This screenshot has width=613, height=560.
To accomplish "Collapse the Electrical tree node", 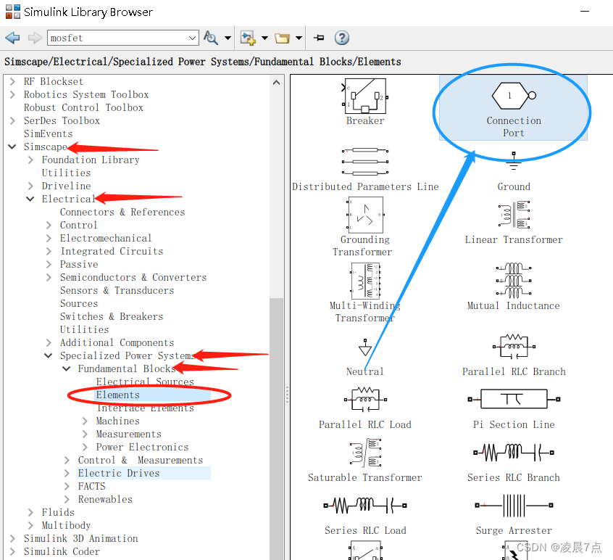I will click(30, 199).
